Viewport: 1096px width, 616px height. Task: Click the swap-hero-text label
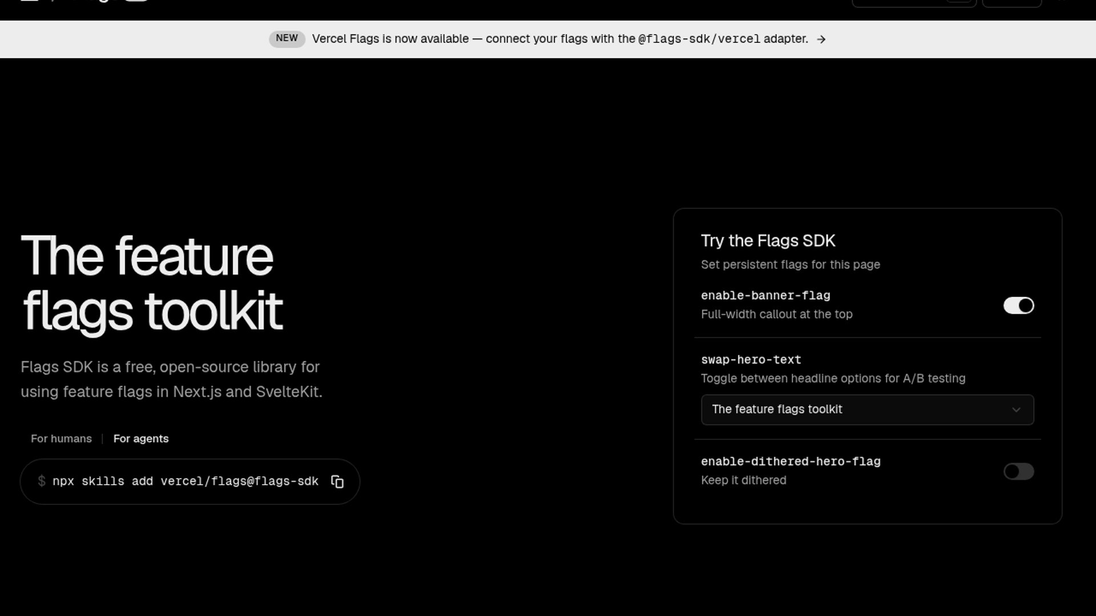[x=751, y=360]
